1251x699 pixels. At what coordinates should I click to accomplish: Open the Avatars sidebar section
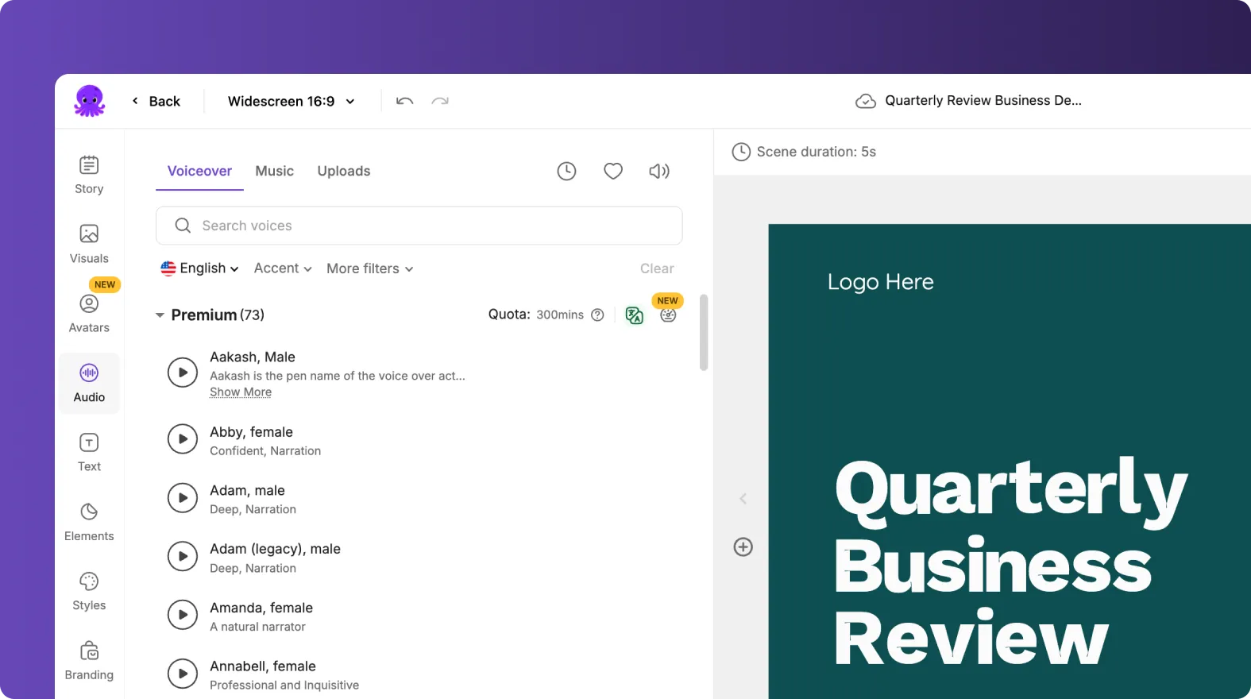pos(89,314)
